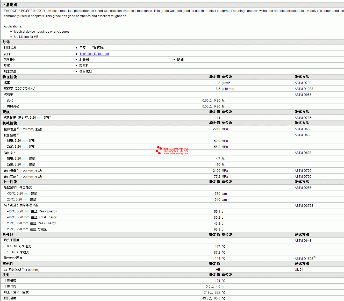Click the 物理性能 section header

pyautogui.click(x=10, y=77)
